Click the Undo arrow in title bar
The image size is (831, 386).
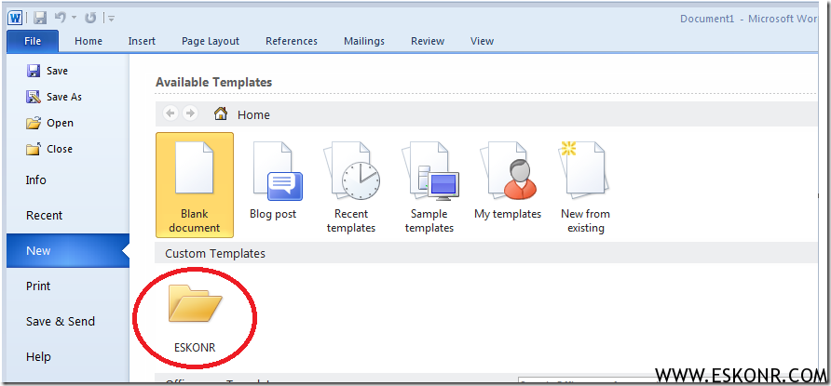click(59, 17)
